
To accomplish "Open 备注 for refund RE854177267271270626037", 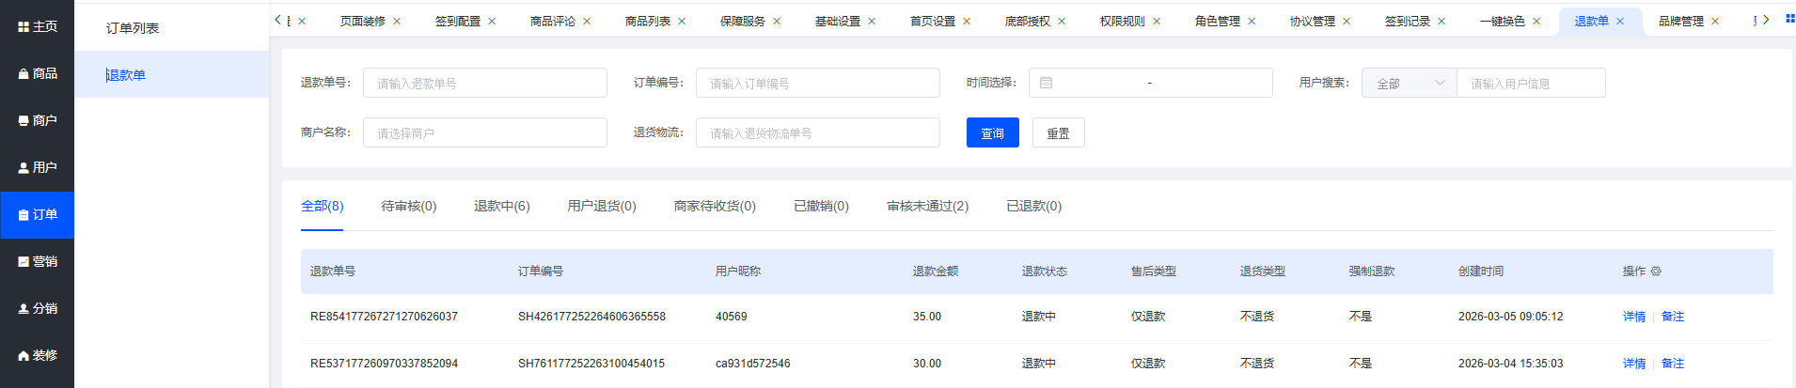I will click(1673, 317).
